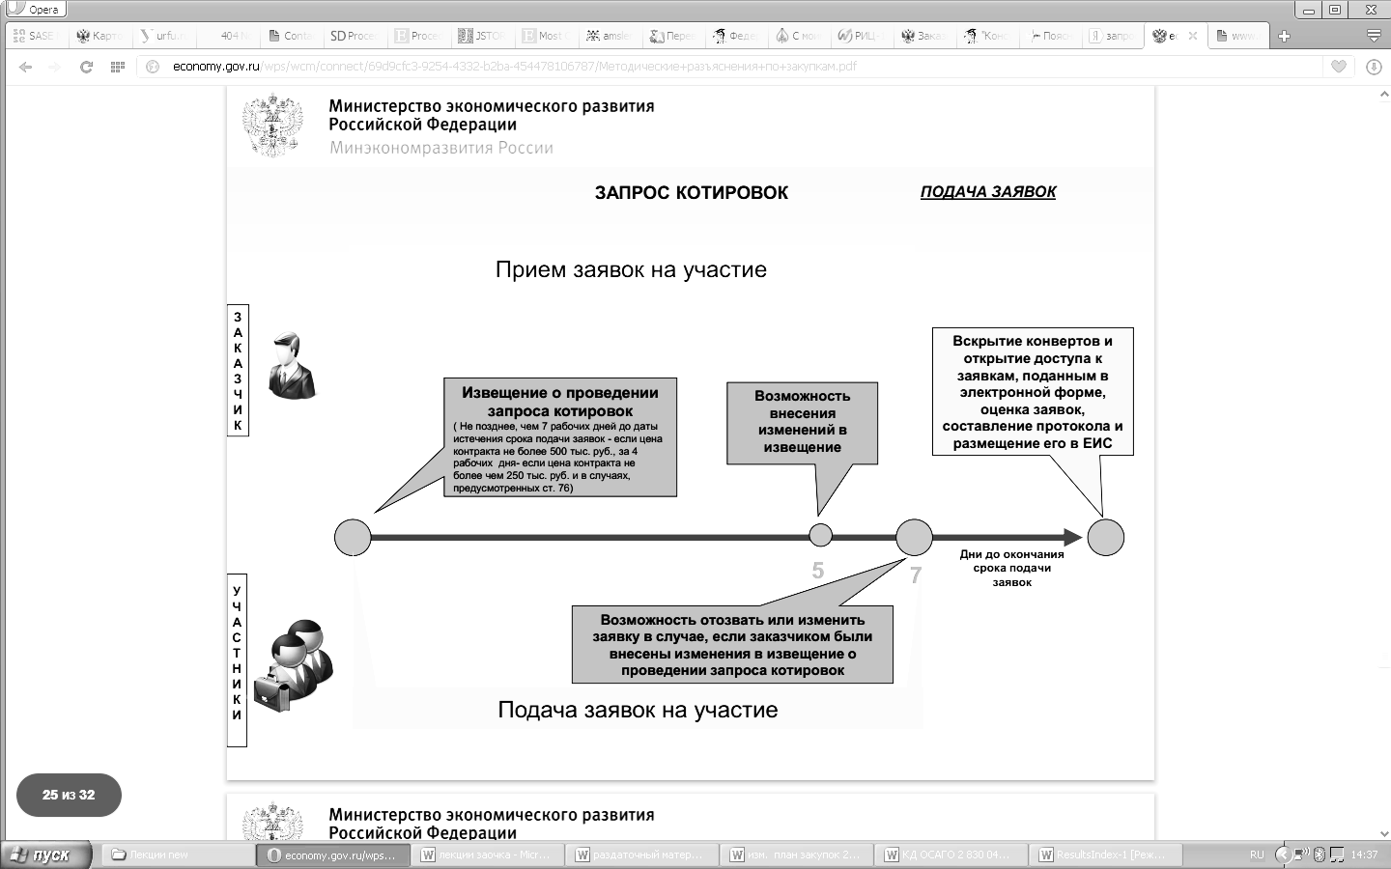Click the timeline circle above 7
Image resolution: width=1391 pixels, height=869 pixels.
(914, 538)
